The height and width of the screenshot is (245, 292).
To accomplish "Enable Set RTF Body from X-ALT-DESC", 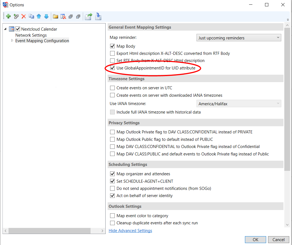I will (x=112, y=61).
